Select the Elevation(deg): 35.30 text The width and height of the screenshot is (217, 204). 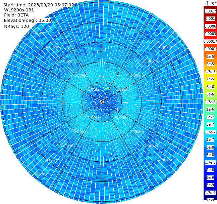(28, 21)
